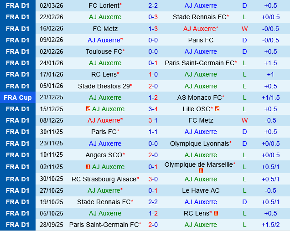Click the 3-4 score versus Lille OSC
290x231 pixels.
(x=153, y=109)
